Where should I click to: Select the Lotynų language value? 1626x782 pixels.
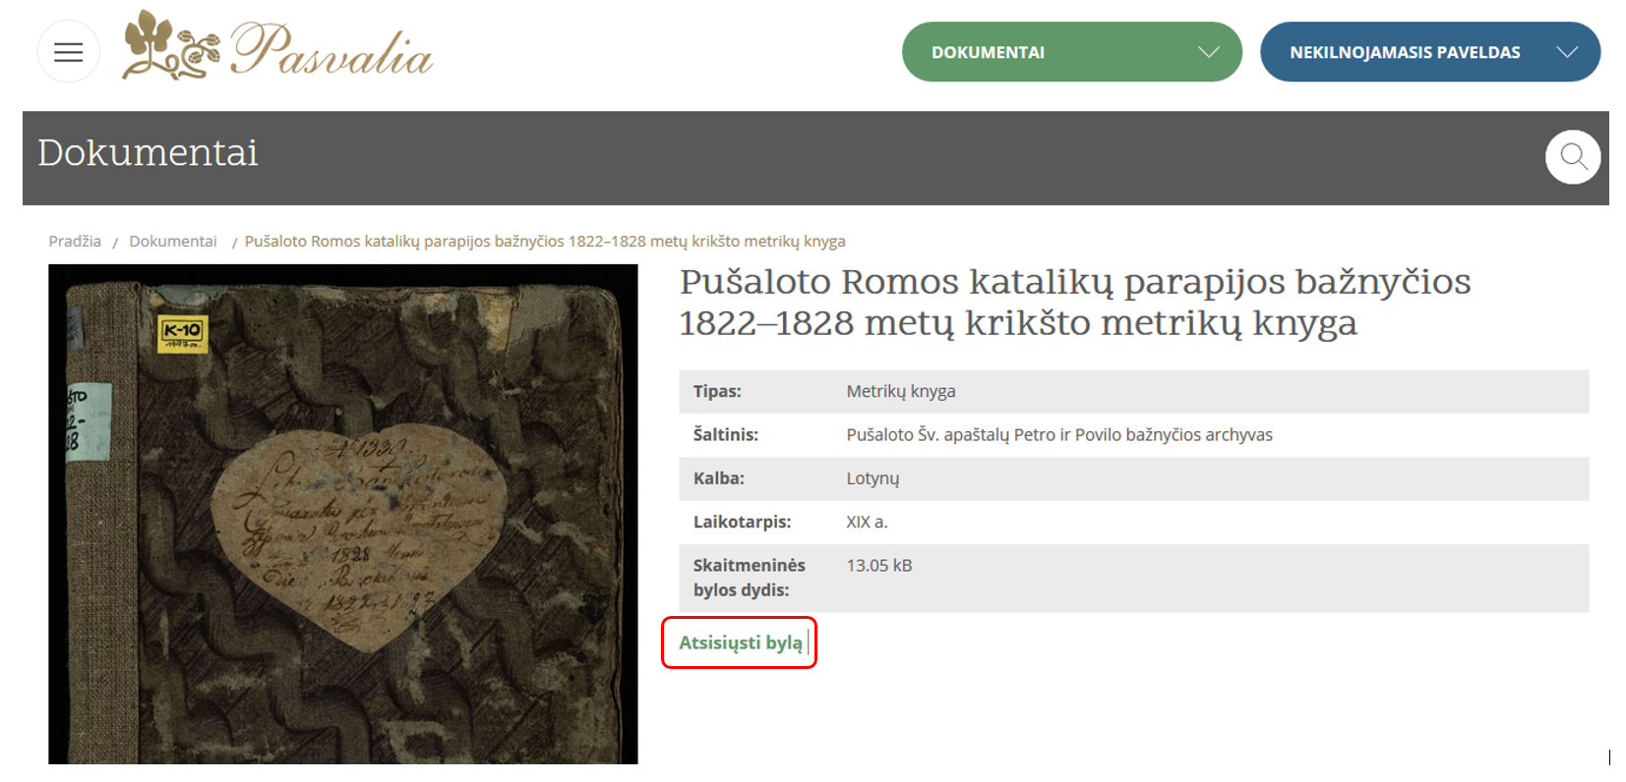pos(873,478)
